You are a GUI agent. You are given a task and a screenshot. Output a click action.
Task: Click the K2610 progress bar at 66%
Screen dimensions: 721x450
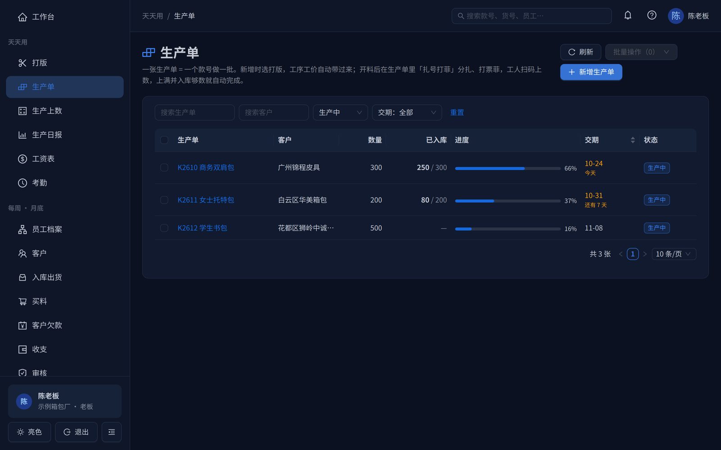(508, 168)
